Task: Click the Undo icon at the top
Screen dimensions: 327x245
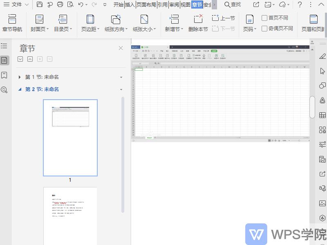Action: [80, 4]
